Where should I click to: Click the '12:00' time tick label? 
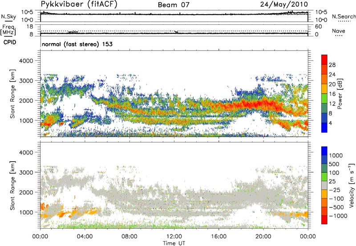174,237
